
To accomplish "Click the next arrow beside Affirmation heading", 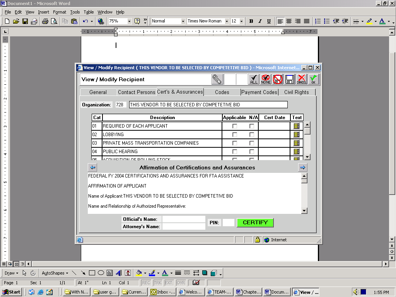I will [302, 167].
